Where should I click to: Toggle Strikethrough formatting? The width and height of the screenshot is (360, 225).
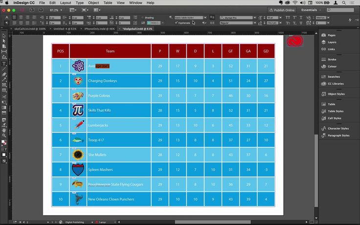point(301,23)
